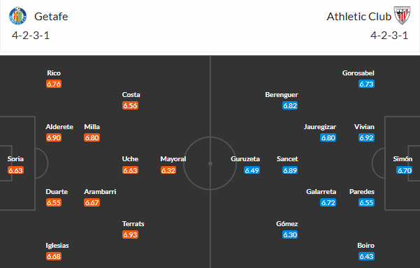Select player Alderete on the pitch
Screen dimensions: 420x268
coord(59,127)
